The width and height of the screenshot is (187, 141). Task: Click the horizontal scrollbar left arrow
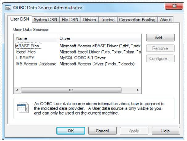(x=17, y=90)
